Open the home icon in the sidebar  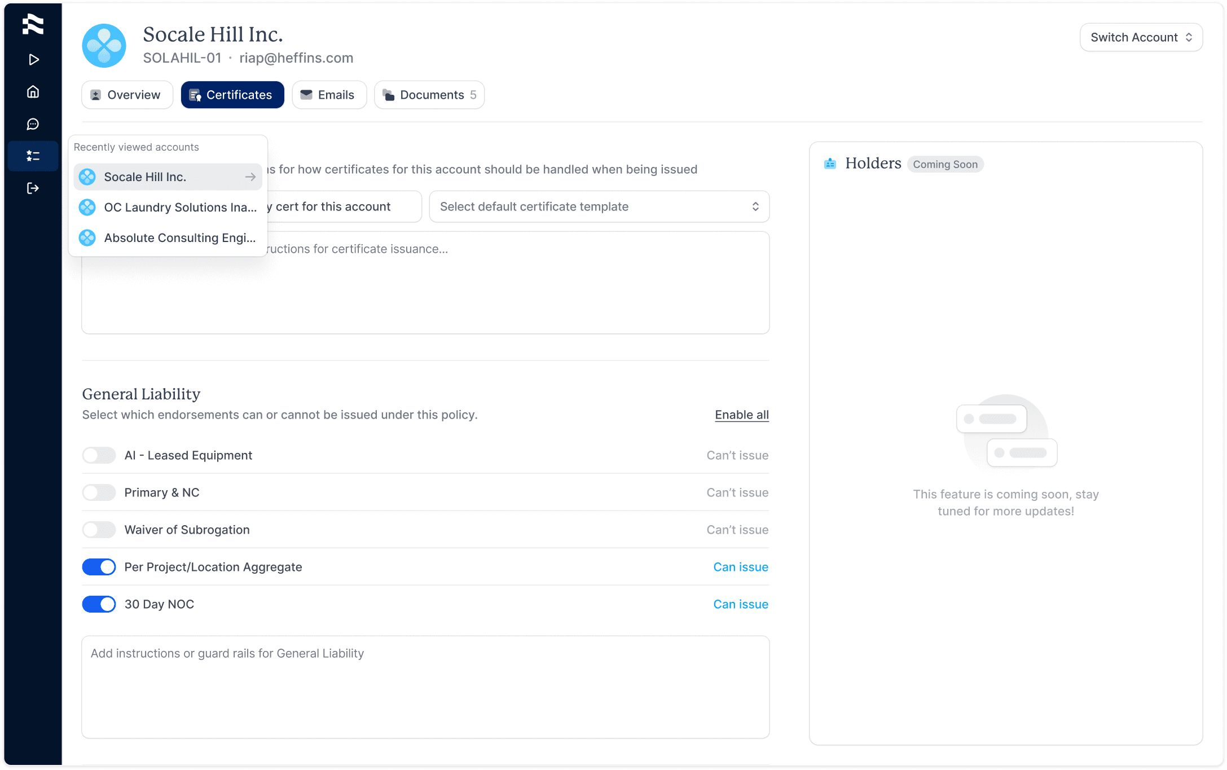click(33, 92)
